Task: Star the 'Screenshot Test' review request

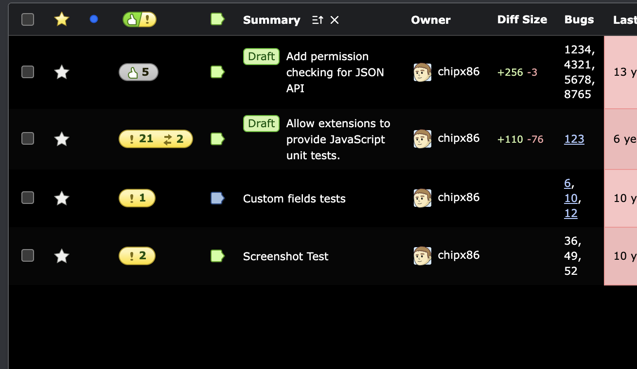Action: click(61, 256)
